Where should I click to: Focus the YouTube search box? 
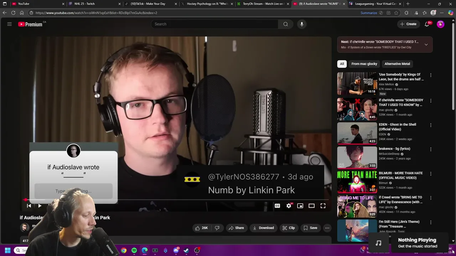click(215, 24)
